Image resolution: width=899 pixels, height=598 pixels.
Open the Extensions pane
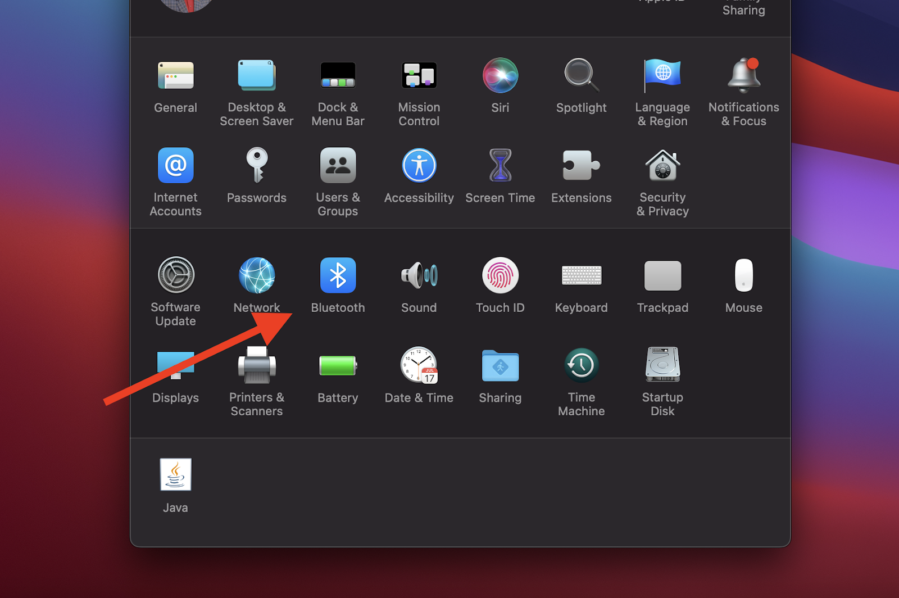pos(582,165)
